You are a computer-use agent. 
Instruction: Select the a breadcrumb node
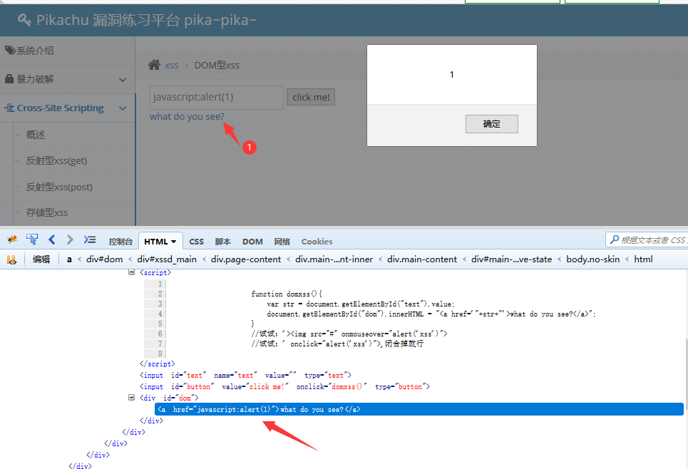(69, 259)
